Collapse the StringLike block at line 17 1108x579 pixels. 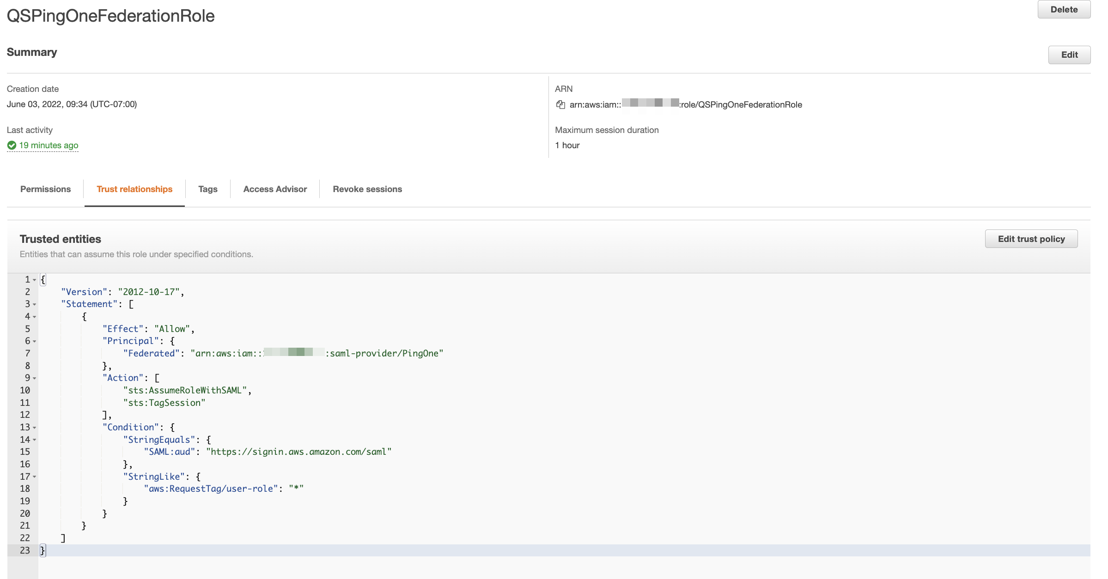point(35,477)
